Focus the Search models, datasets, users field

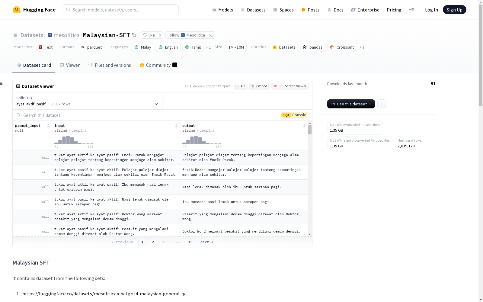(x=121, y=10)
